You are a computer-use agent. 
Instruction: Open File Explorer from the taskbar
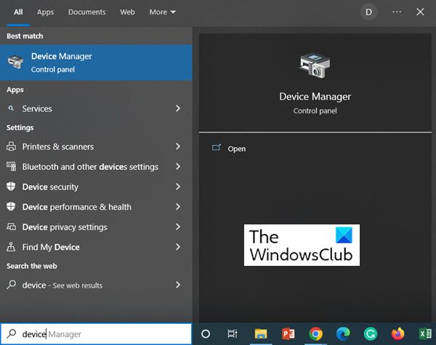tap(260, 334)
